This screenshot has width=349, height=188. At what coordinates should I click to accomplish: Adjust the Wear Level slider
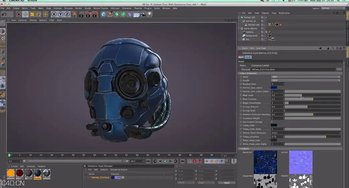point(313,95)
